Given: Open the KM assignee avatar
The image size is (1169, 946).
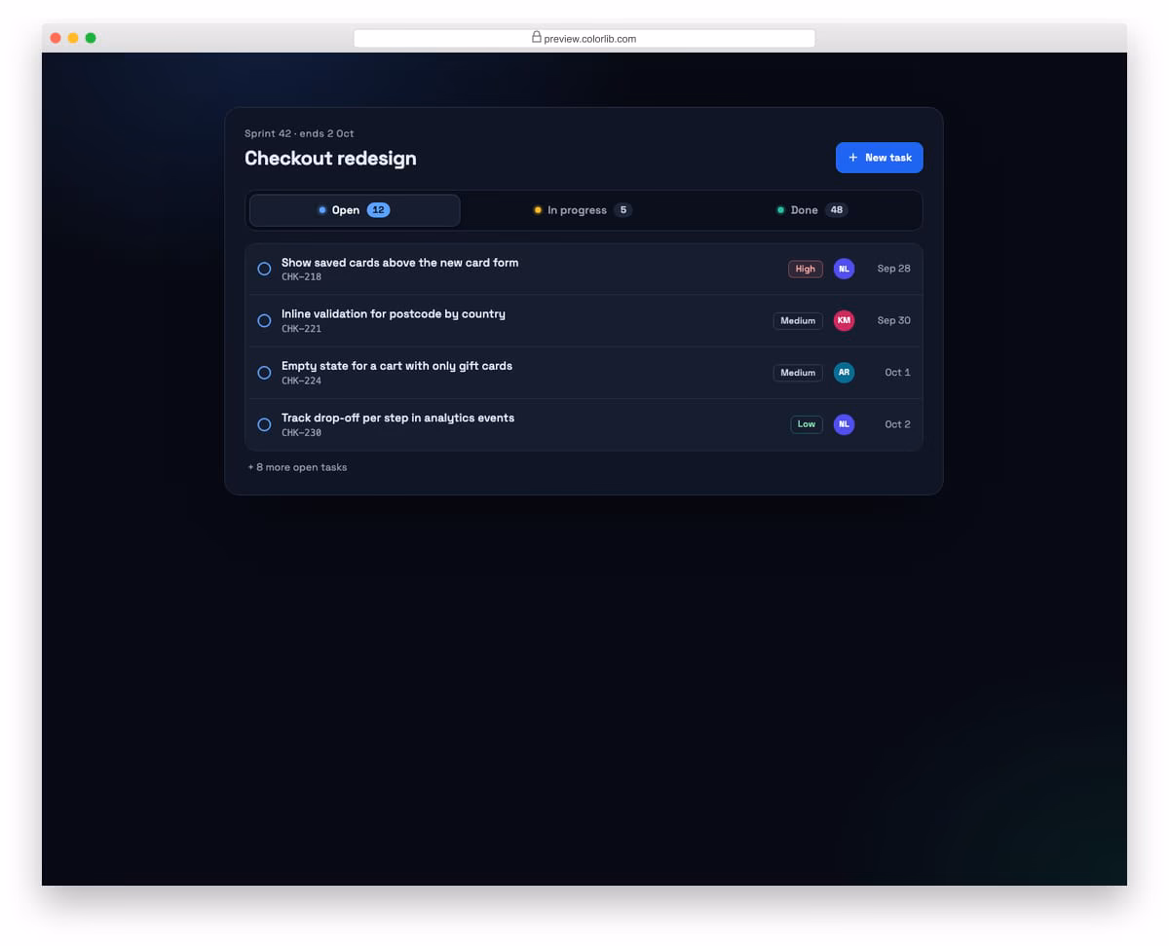Looking at the screenshot, I should point(844,320).
